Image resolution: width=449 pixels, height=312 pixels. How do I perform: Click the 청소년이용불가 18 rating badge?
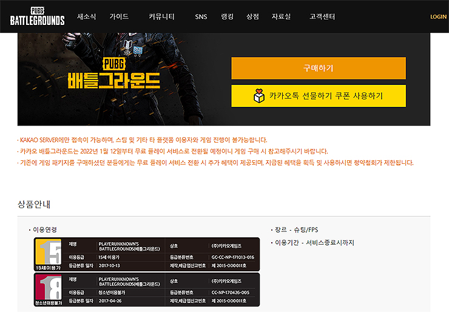click(49, 290)
